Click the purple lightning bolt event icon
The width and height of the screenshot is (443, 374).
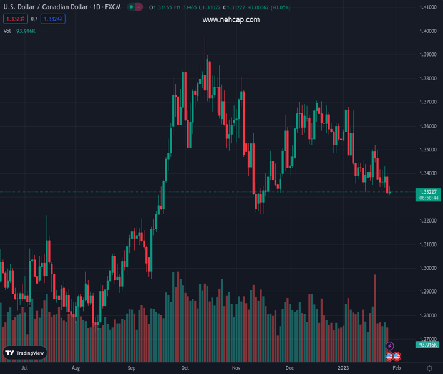click(390, 346)
